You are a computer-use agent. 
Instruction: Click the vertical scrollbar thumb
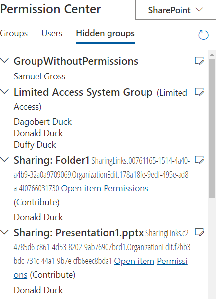click(x=212, y=128)
